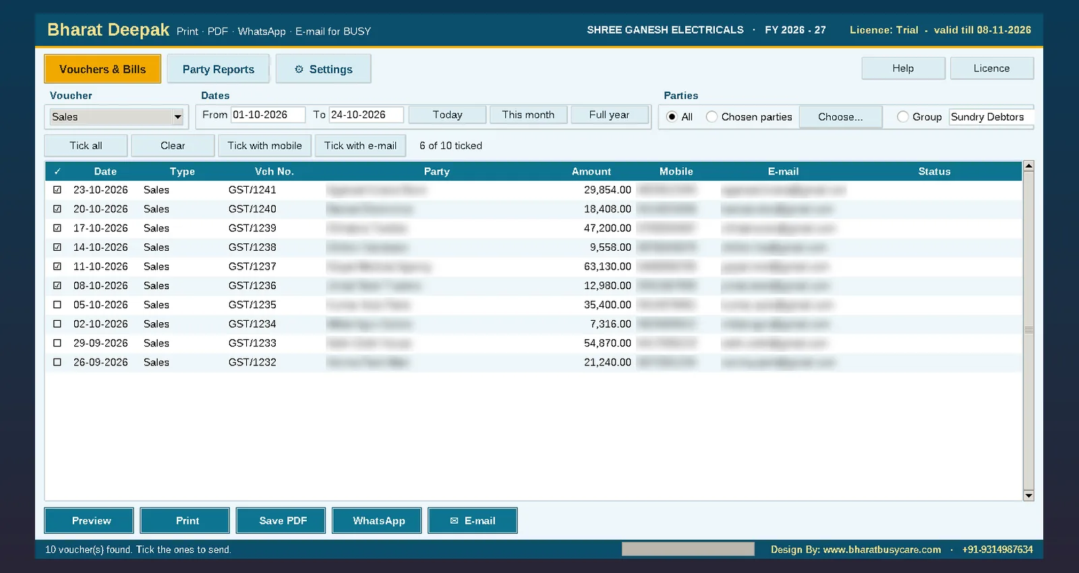Image resolution: width=1079 pixels, height=573 pixels.
Task: Click the gear icon on Settings tab
Action: click(299, 69)
